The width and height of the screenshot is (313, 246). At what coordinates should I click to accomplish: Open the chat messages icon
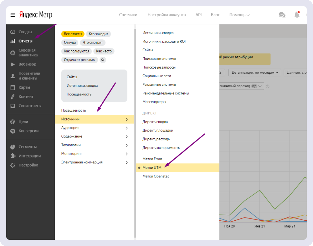[282, 15]
